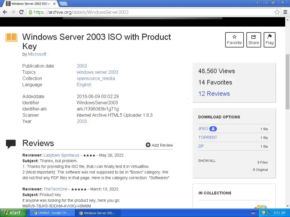Download the ZIP option
290x217 pixels.
(201, 146)
